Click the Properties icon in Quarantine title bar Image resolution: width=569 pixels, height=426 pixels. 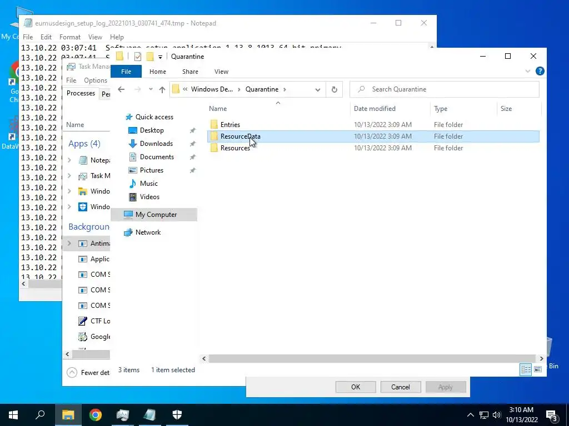tap(138, 57)
